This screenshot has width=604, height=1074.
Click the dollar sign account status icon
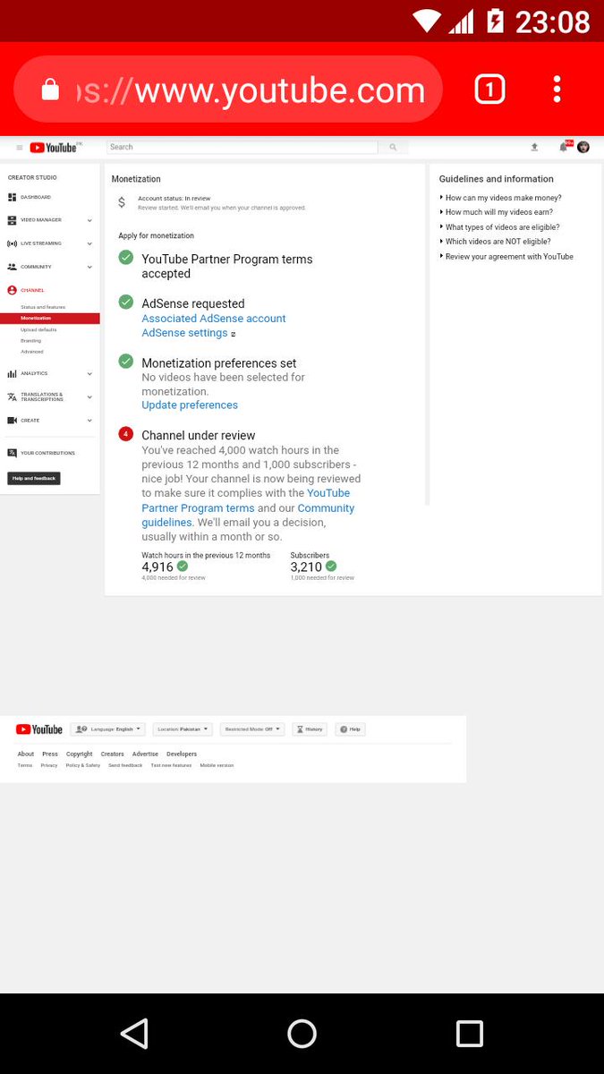(x=122, y=203)
